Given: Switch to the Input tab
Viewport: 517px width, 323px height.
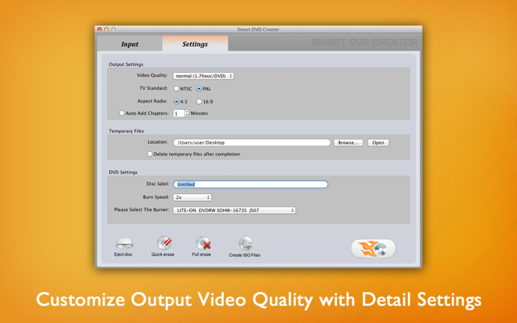Looking at the screenshot, I should [x=130, y=44].
